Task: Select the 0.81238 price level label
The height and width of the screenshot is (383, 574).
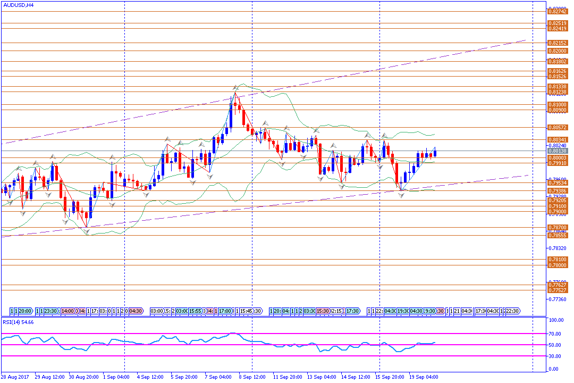Action: [558, 92]
